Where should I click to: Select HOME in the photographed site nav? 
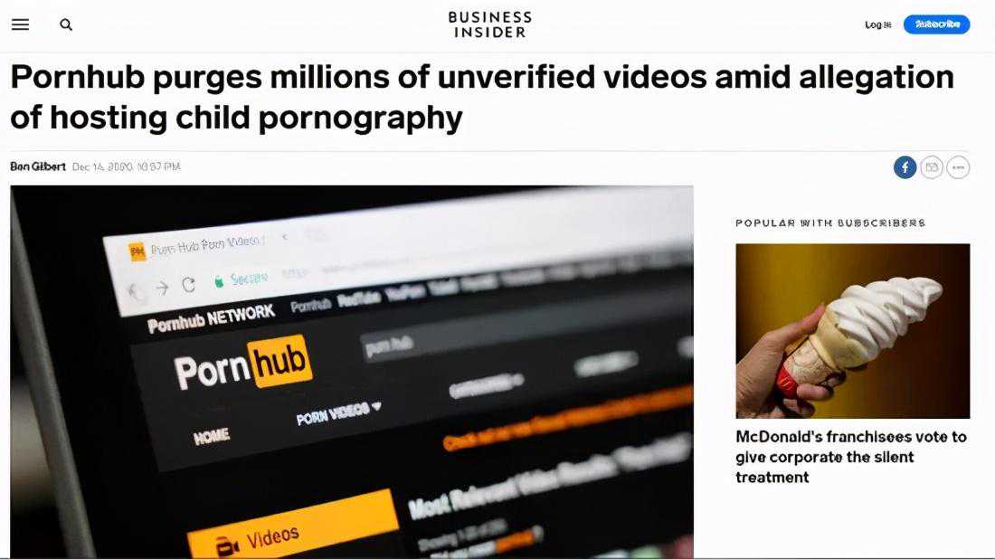[212, 437]
